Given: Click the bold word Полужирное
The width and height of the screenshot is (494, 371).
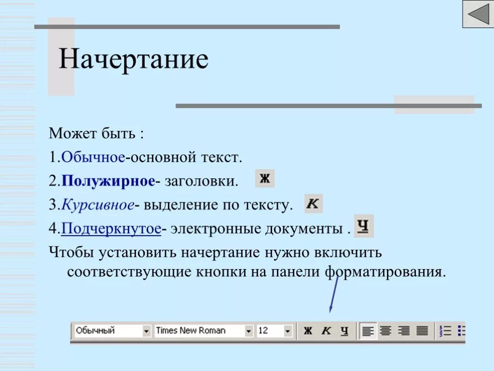Looking at the screenshot, I should coord(108,181).
